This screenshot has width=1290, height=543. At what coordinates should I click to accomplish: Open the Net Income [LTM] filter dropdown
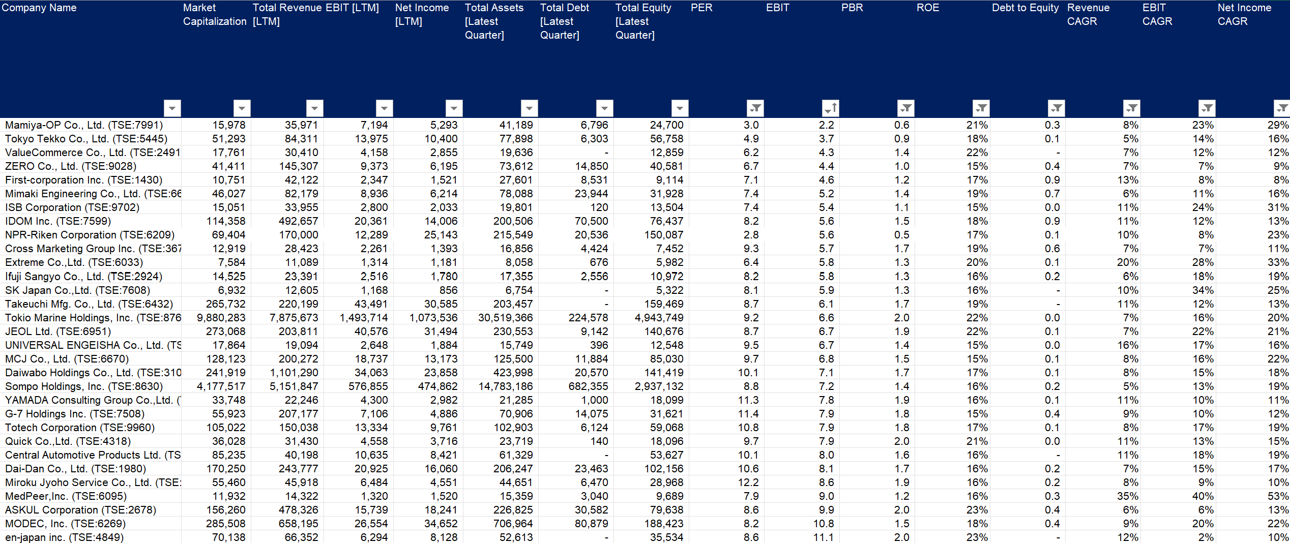(454, 108)
